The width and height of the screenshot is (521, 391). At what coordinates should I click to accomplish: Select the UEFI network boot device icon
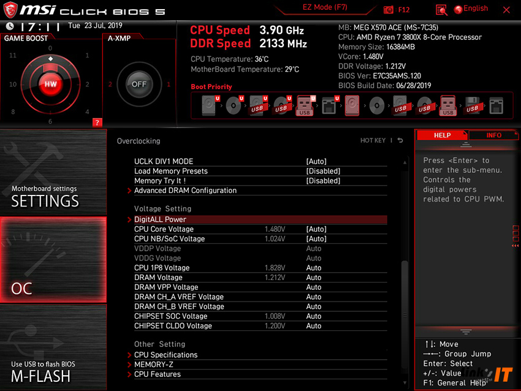[x=330, y=105]
